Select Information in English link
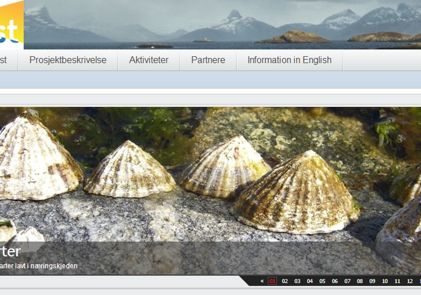Image resolution: width=421 pixels, height=295 pixels. (x=289, y=60)
